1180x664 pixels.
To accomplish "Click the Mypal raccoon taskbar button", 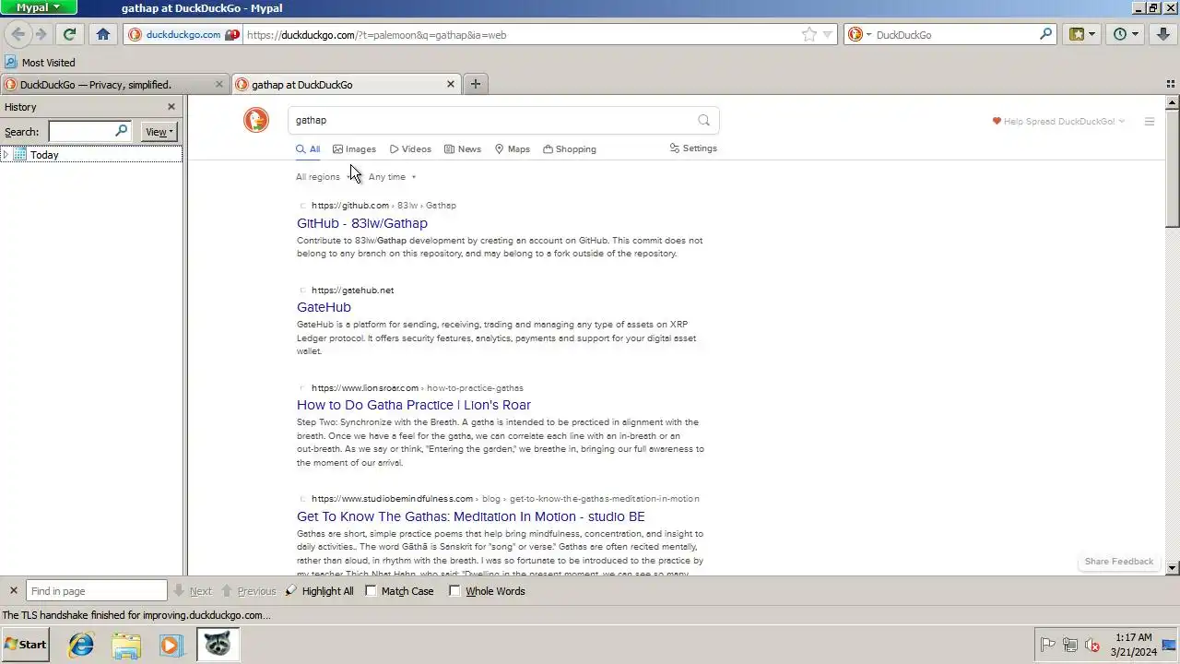I will coord(218,645).
